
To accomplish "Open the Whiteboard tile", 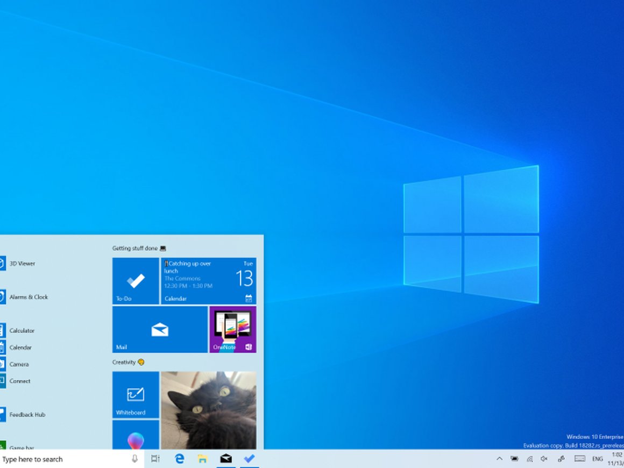I will (135, 395).
